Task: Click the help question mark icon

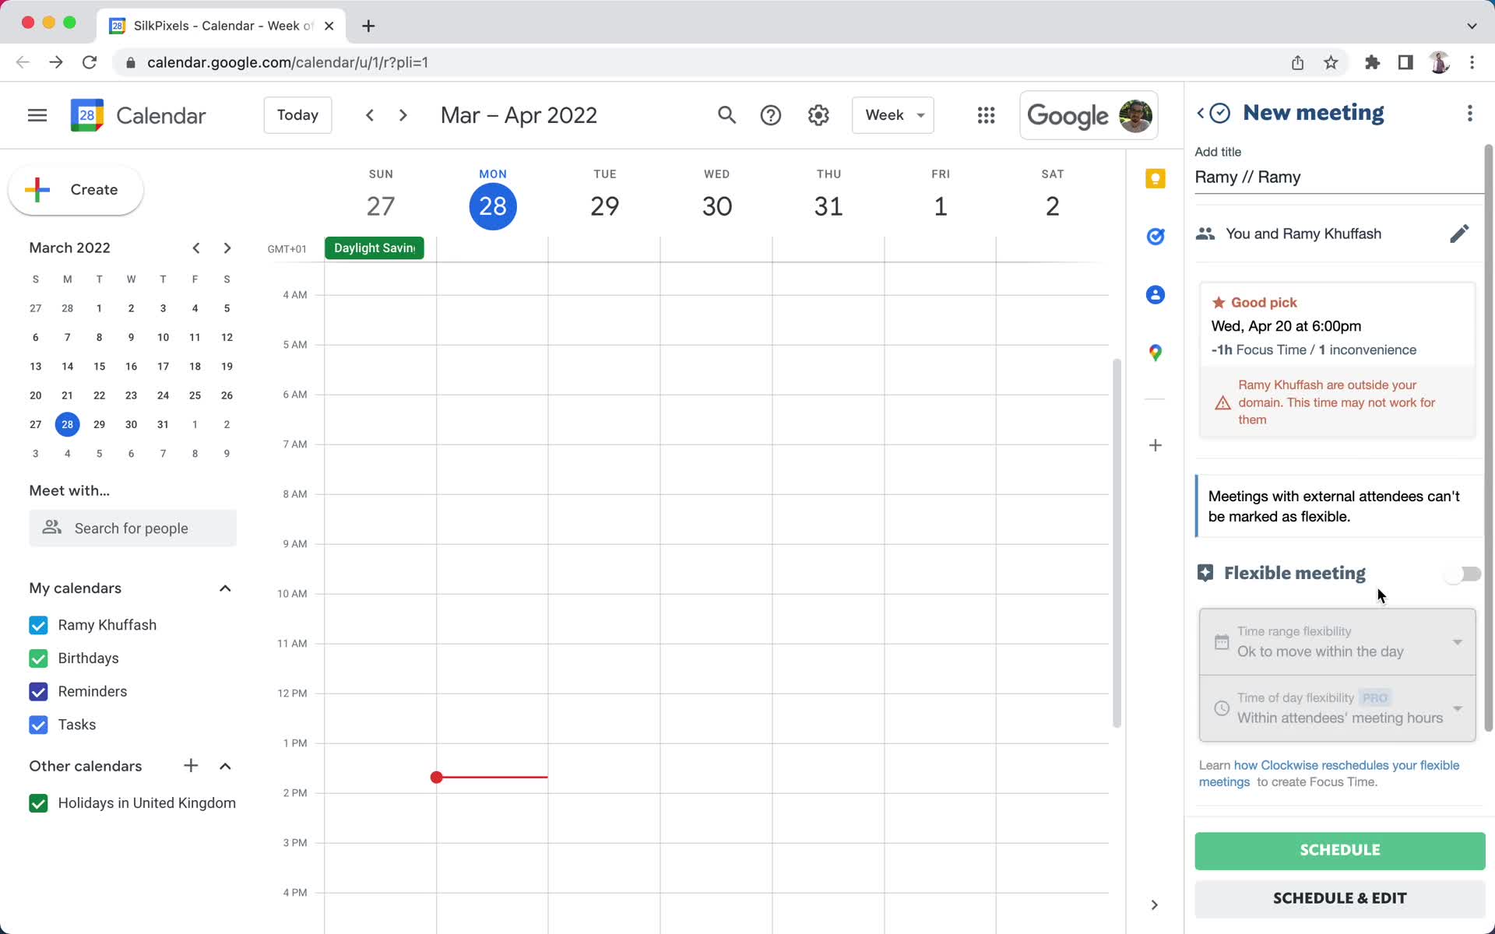Action: coord(771,115)
